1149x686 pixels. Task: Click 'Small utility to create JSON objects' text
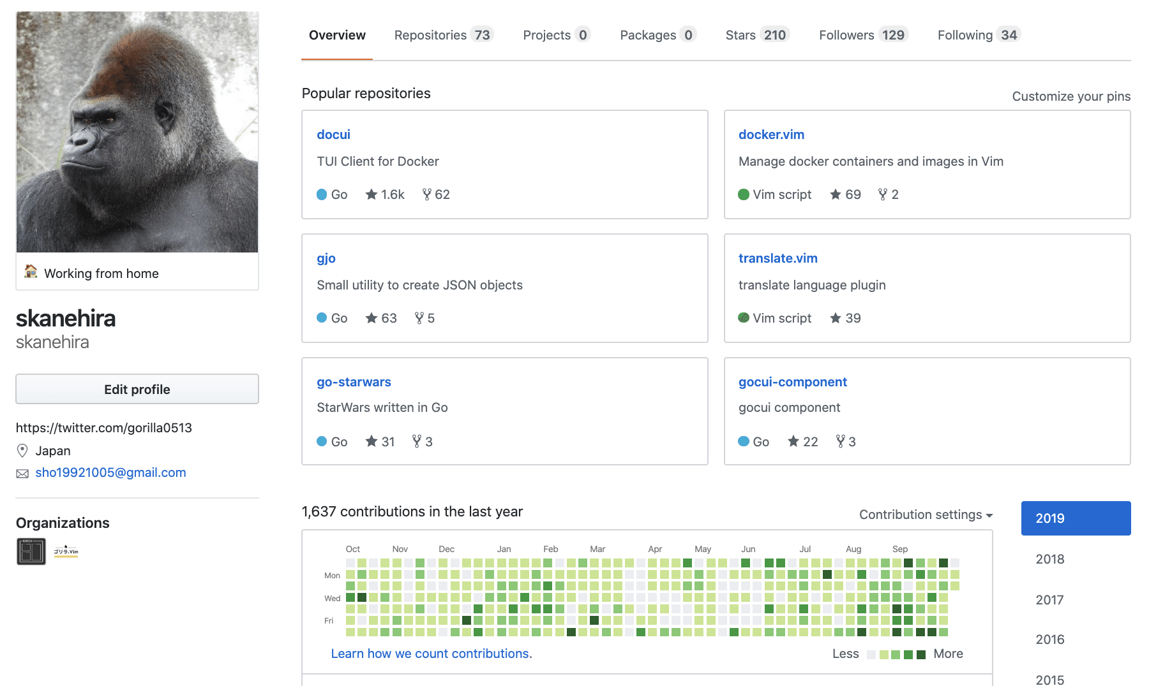click(x=419, y=285)
